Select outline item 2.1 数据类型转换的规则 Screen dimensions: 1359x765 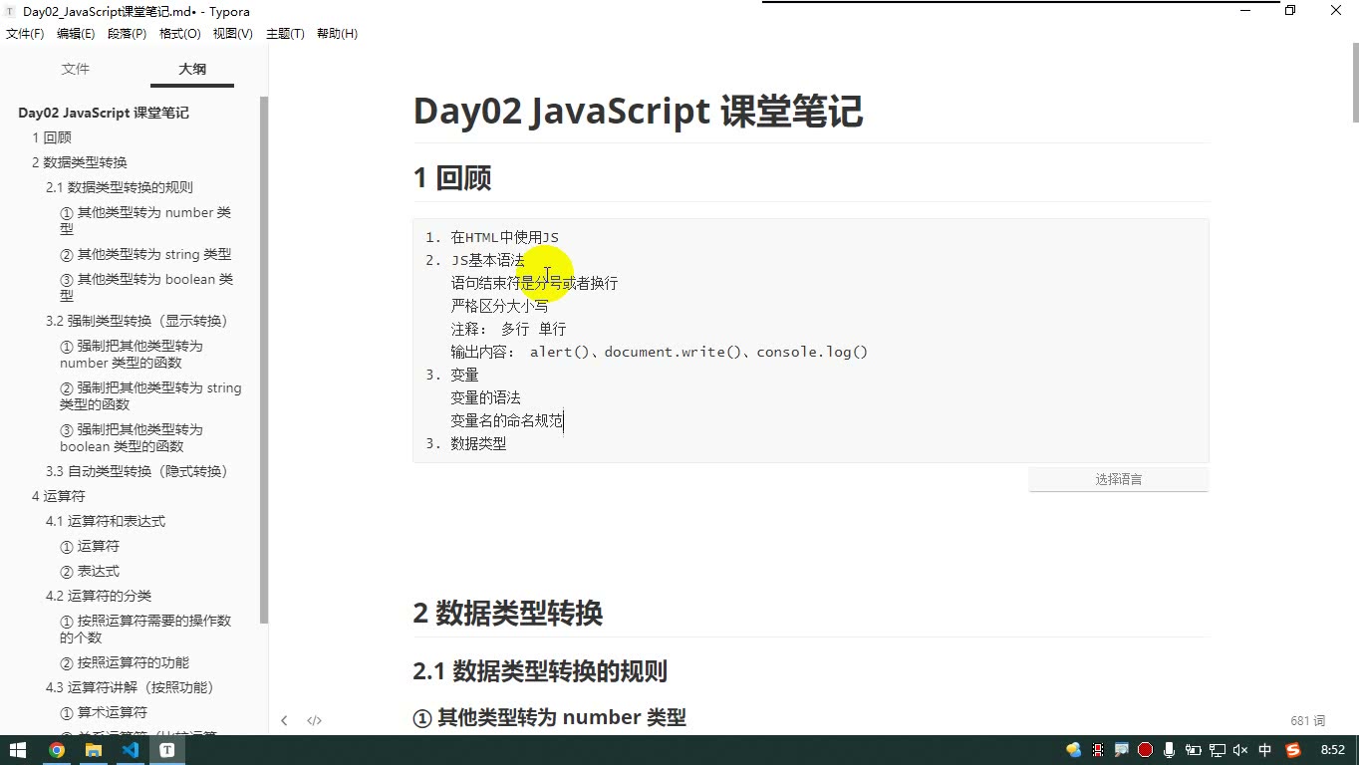[x=120, y=187]
